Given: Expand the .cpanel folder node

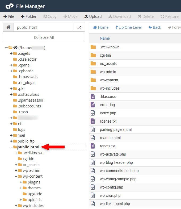Looking at the screenshot, I should coord(11,65).
